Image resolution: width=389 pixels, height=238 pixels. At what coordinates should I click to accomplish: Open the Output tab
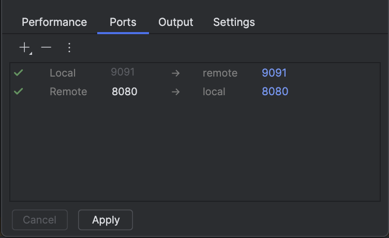tap(176, 22)
